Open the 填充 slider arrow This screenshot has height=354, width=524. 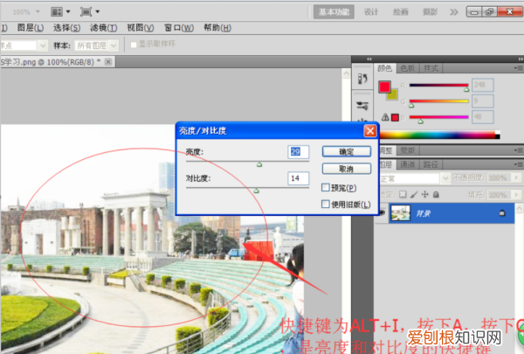point(516,194)
